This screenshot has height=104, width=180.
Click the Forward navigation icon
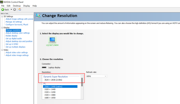14,9
